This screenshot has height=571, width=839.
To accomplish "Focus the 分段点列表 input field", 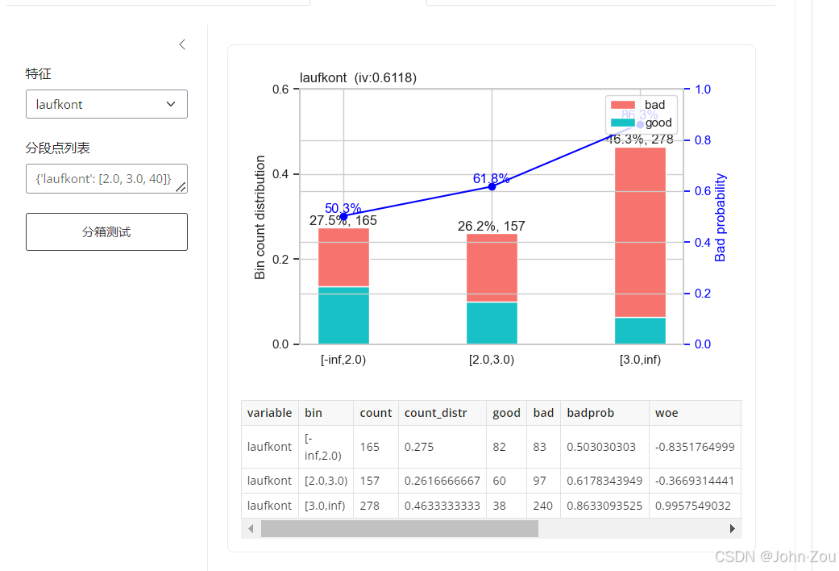I will 102,178.
